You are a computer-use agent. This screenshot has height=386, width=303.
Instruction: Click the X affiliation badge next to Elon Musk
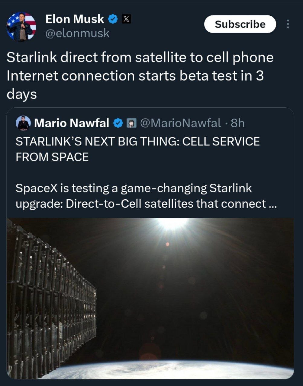tap(126, 19)
